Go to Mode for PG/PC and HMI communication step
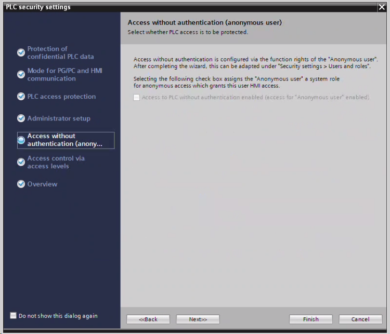Screen dimensions: 390x334 pos(64,75)
